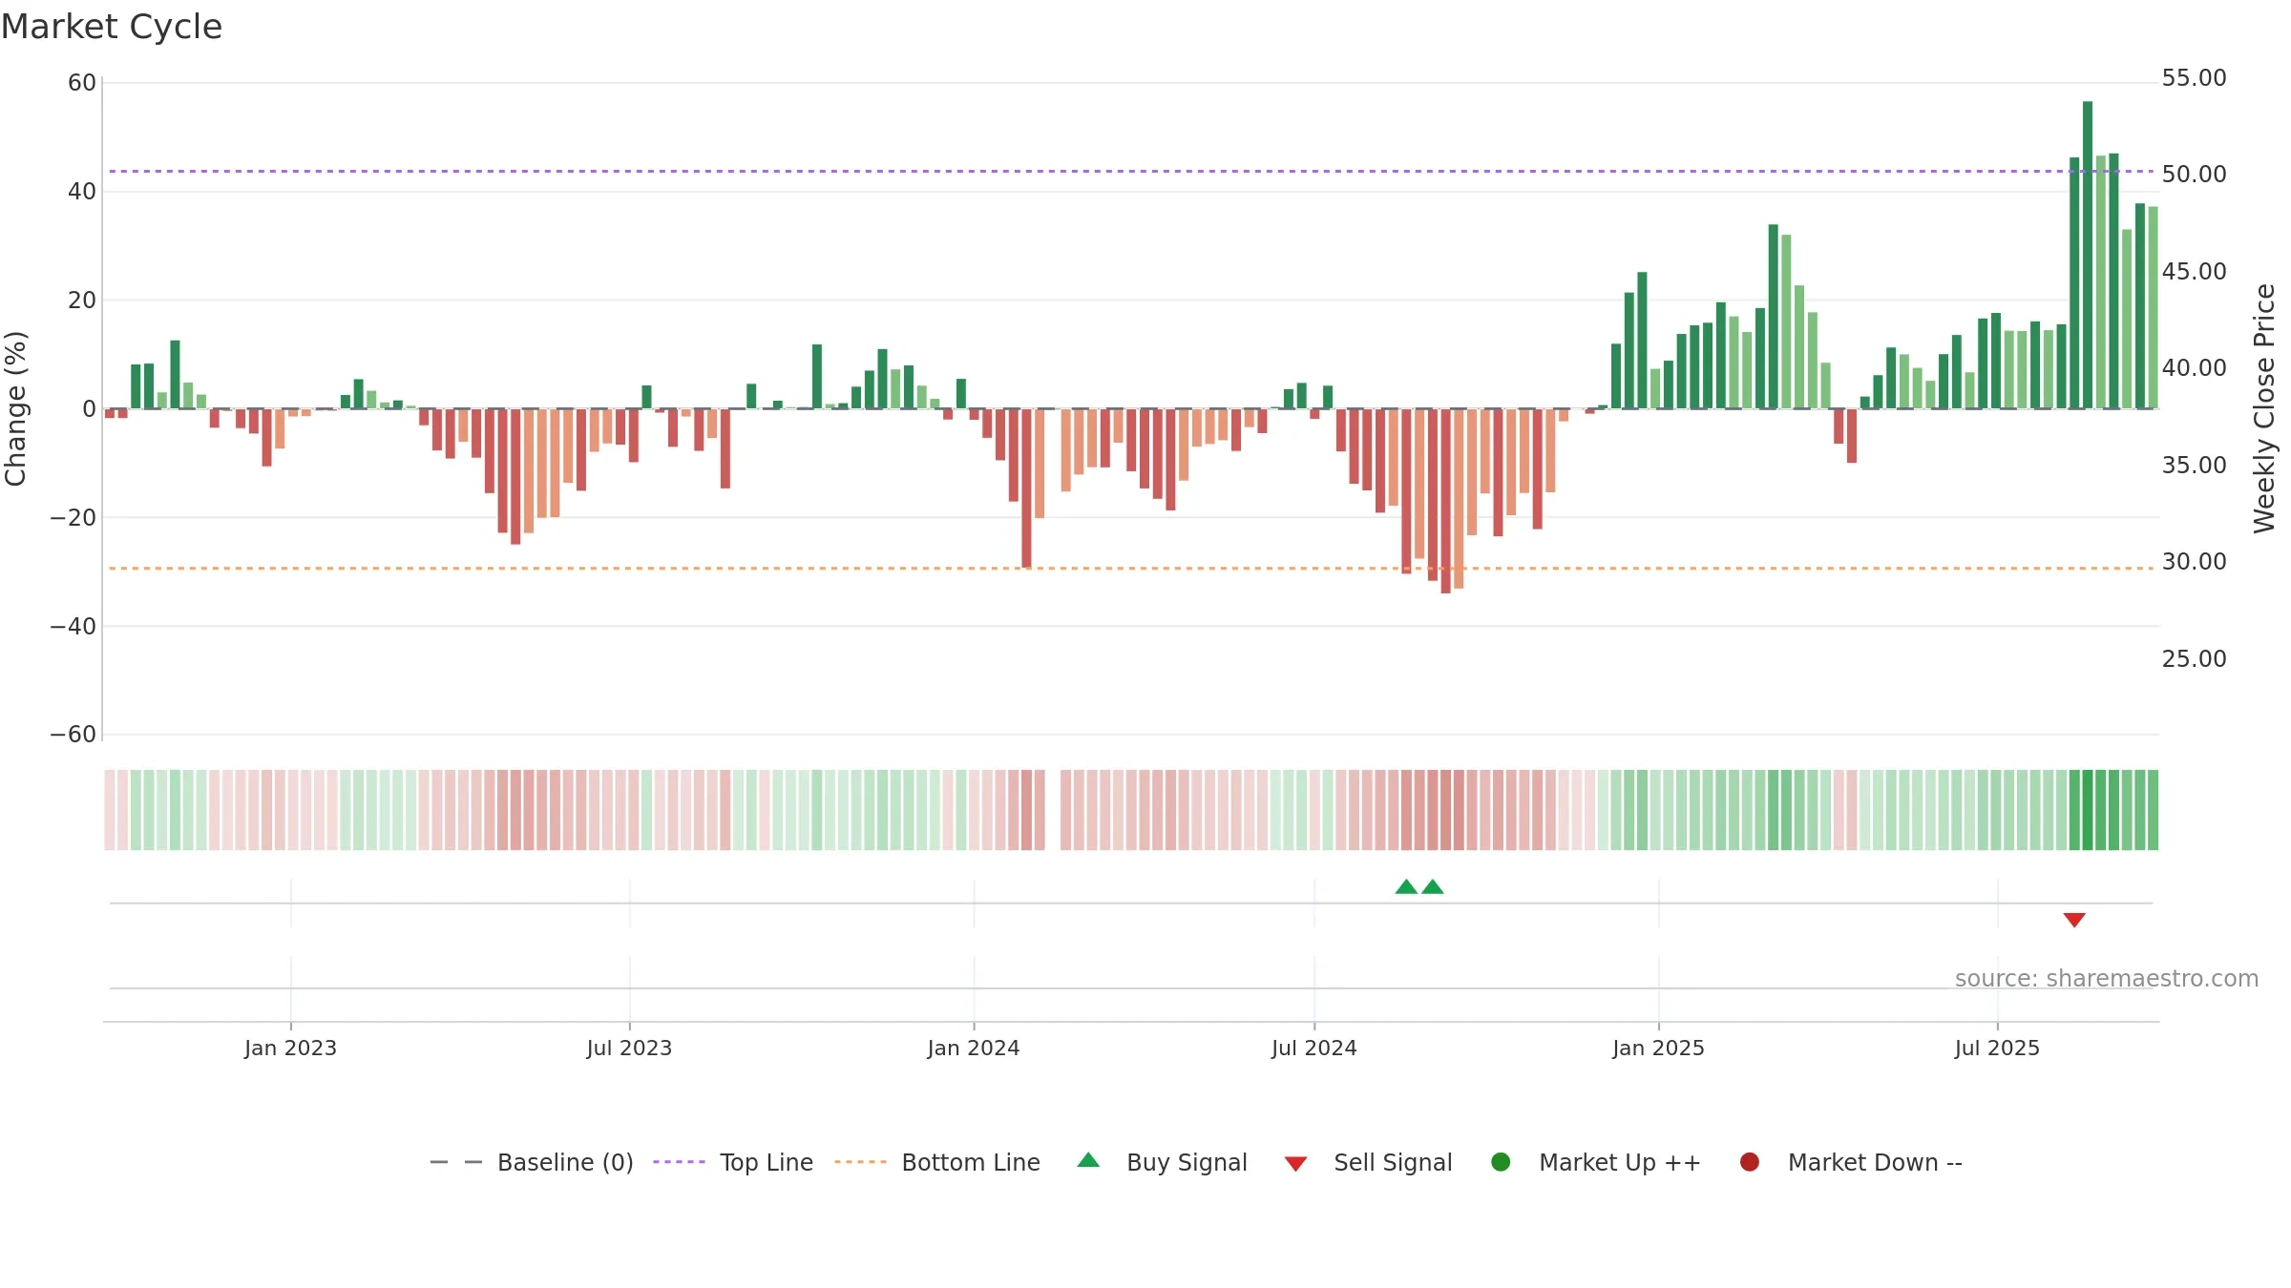Click the Jul 2025 axis label

1997,1049
